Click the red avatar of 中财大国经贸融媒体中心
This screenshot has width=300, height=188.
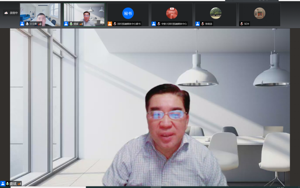[x=172, y=13]
